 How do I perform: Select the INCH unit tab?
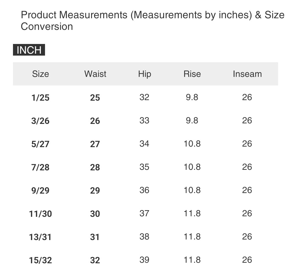coord(29,50)
